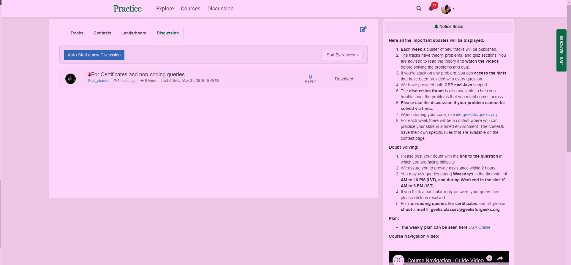Click the share arrow icon on video
571x265 pixels.
(x=500, y=258)
